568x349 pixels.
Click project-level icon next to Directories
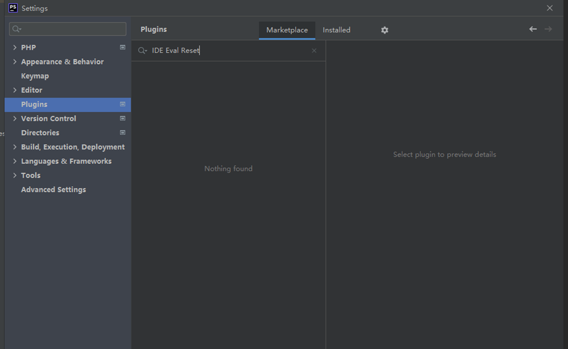(x=122, y=133)
